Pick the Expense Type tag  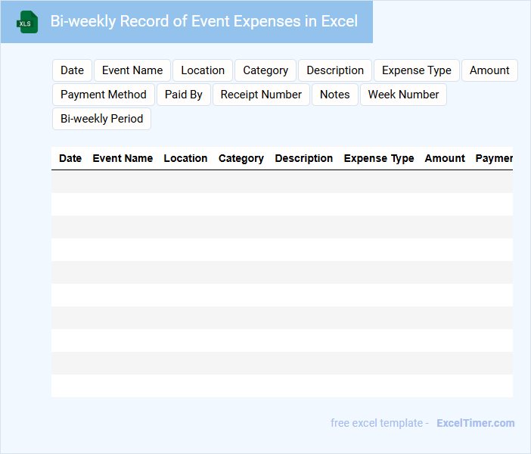coord(417,70)
